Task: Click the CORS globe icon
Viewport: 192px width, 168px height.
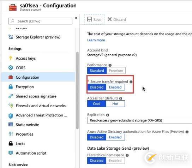Action: [11, 68]
